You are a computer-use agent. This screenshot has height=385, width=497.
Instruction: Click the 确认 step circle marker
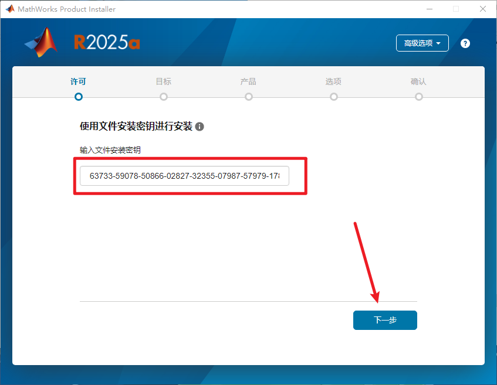point(419,97)
